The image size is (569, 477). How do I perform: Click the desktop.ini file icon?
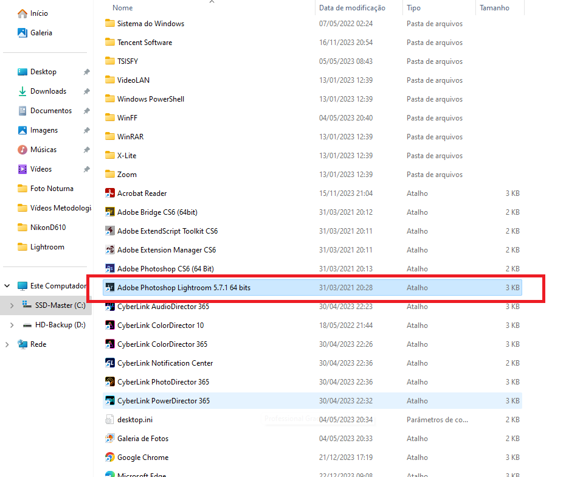pos(109,420)
